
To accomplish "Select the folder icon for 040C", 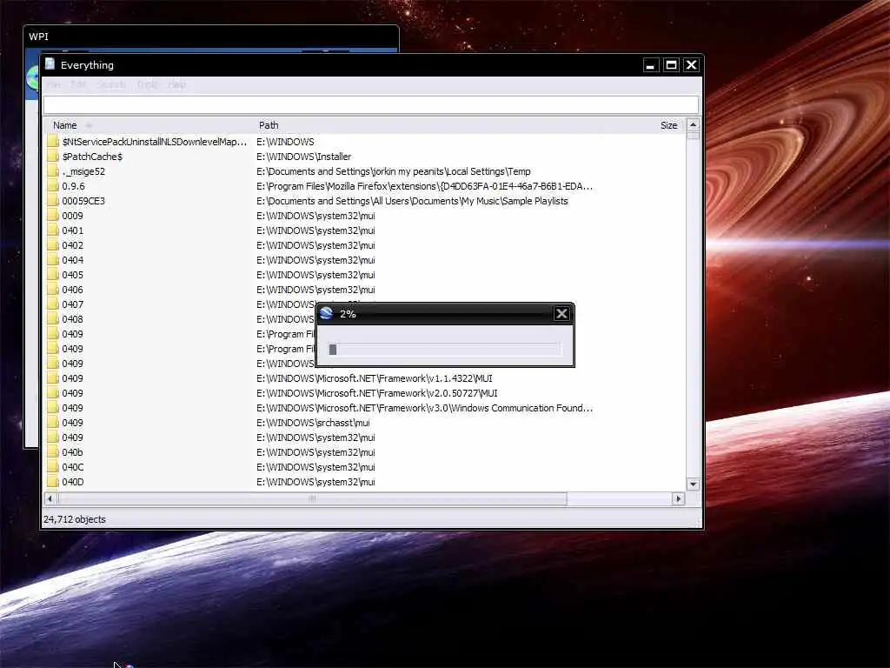I will click(53, 467).
